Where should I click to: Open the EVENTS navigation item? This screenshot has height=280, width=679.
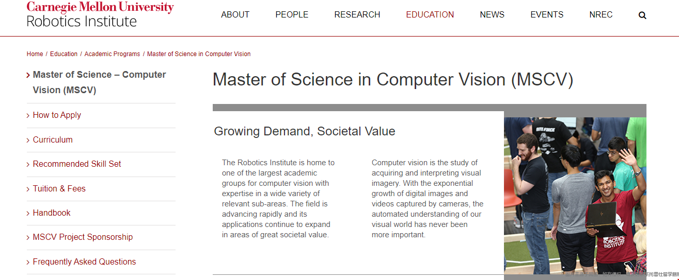pyautogui.click(x=547, y=15)
